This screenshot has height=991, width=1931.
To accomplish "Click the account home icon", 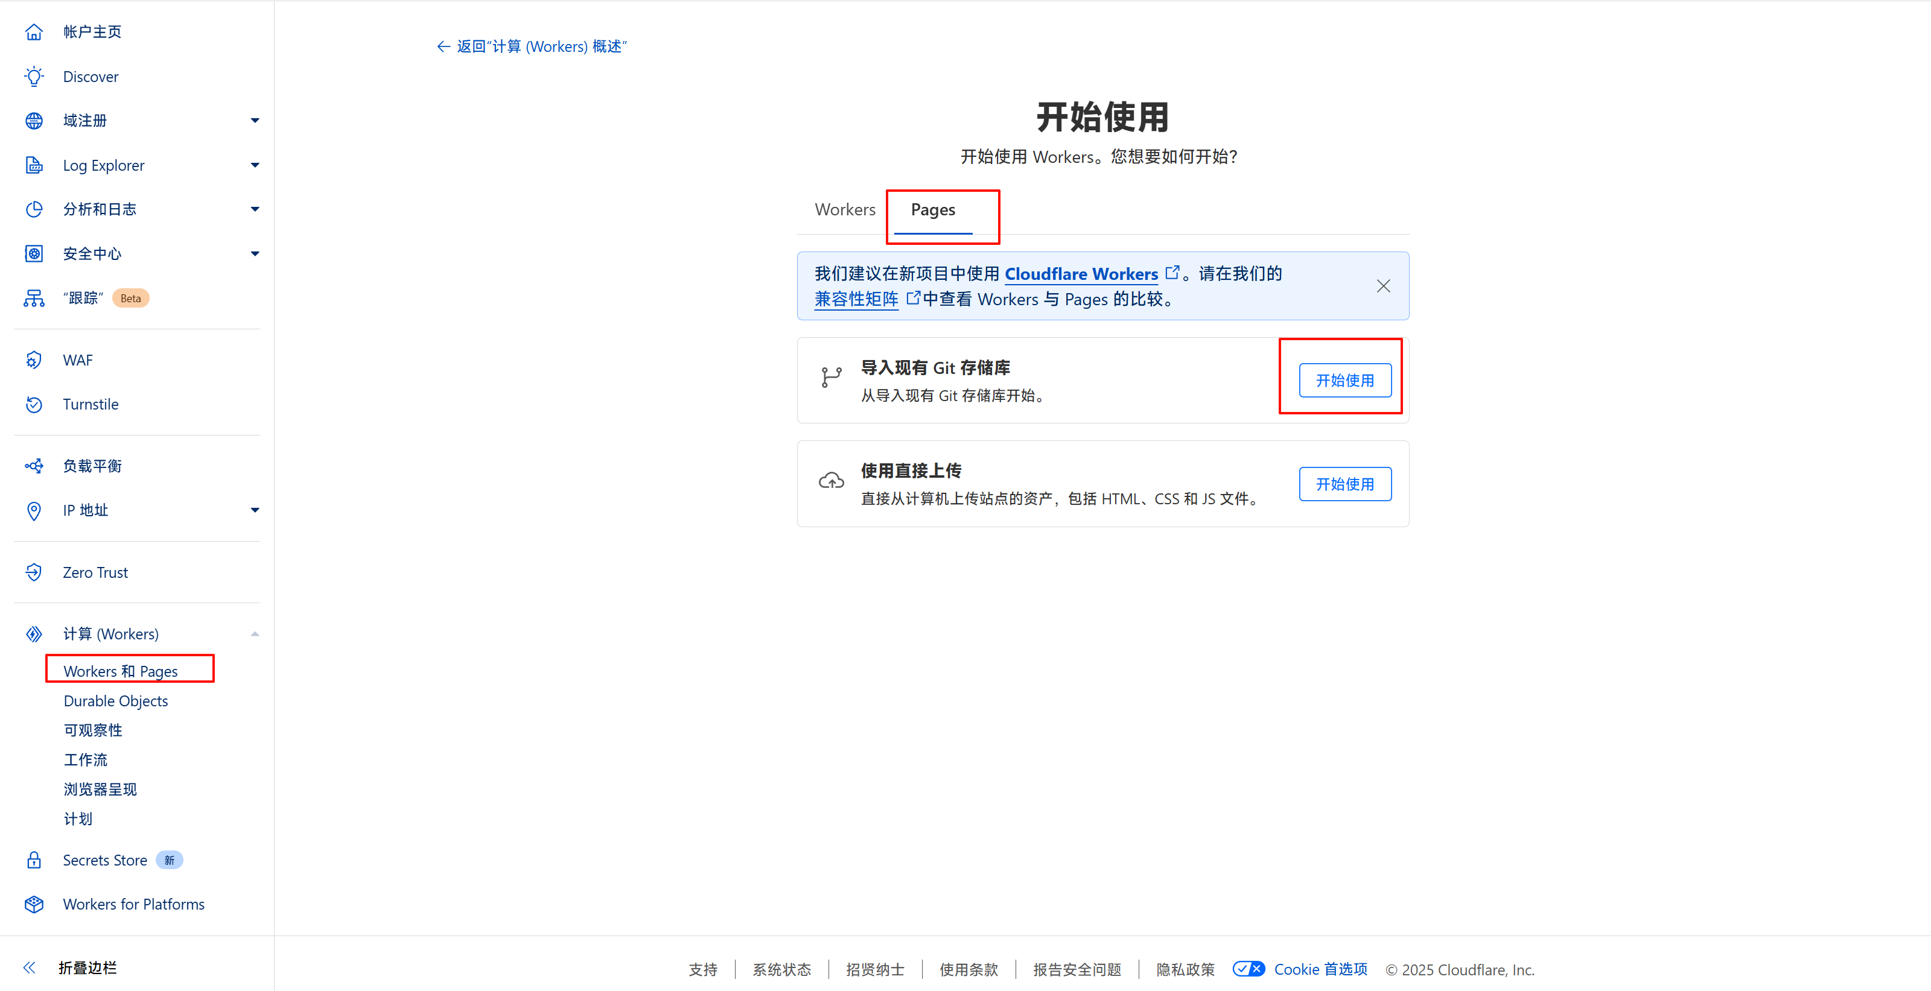I will point(34,32).
